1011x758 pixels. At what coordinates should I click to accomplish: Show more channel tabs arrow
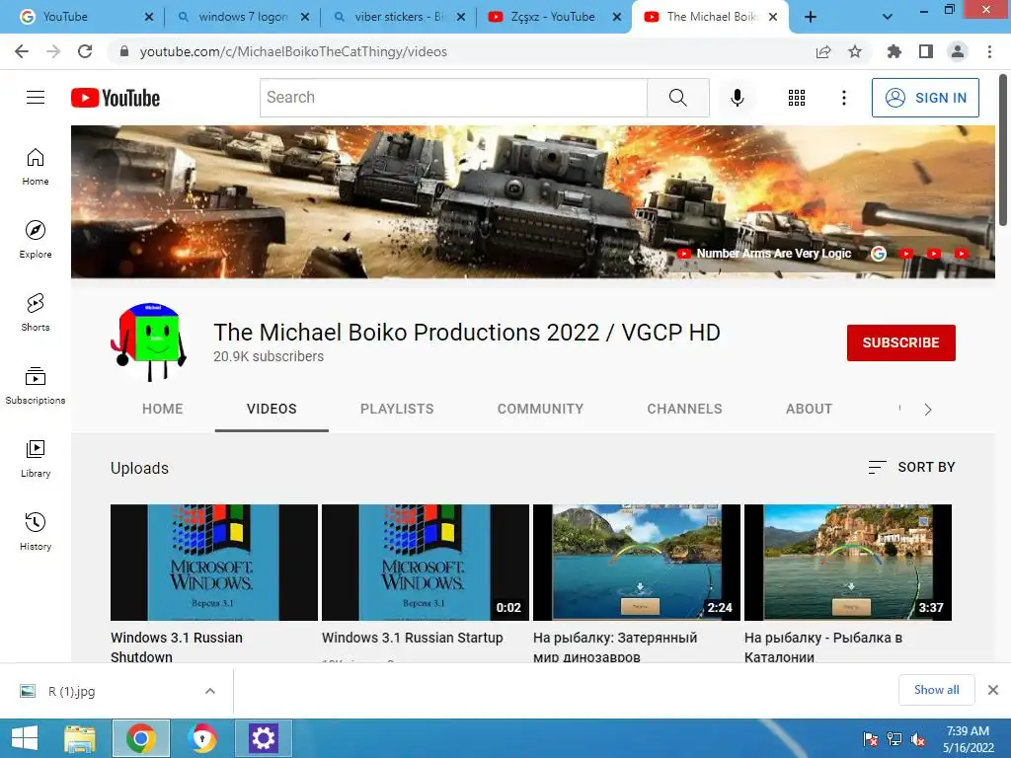pos(928,410)
